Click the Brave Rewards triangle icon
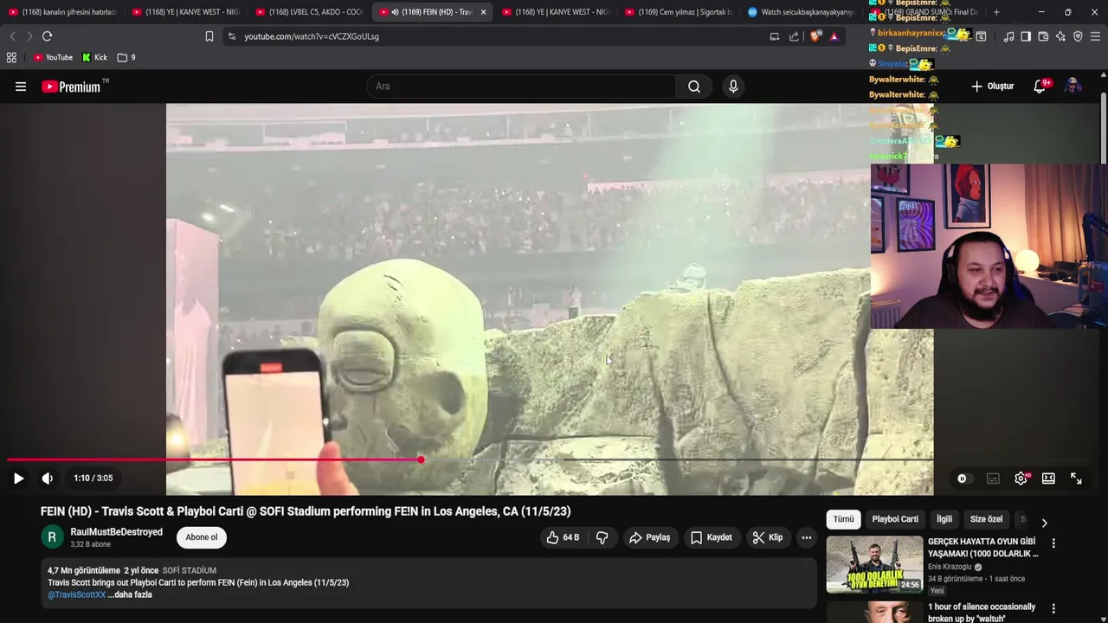The image size is (1108, 623). click(834, 36)
